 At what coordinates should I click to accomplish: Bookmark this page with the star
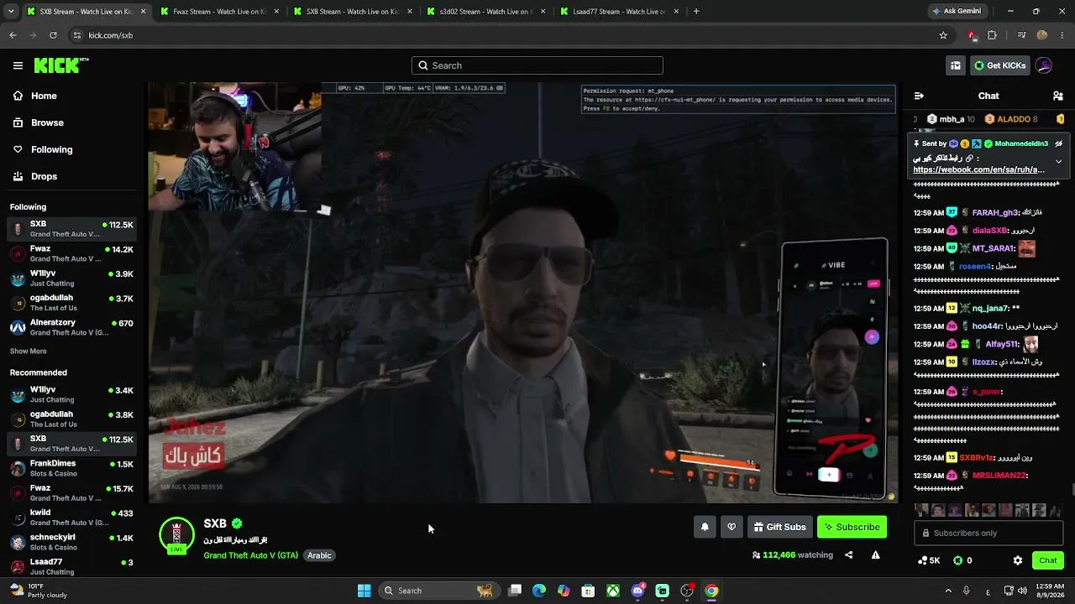point(943,35)
